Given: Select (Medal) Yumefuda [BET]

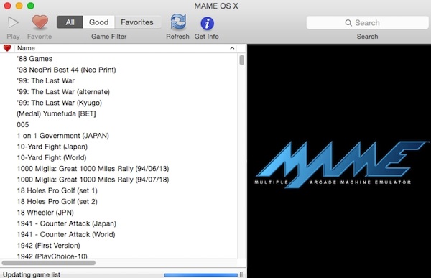Looking at the screenshot, I should coord(56,113).
